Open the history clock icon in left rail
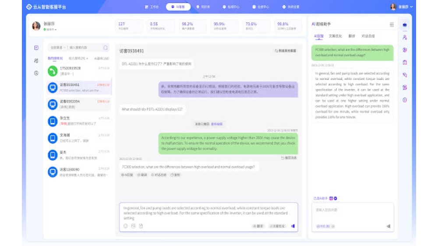The width and height of the screenshot is (438, 246). click(36, 73)
